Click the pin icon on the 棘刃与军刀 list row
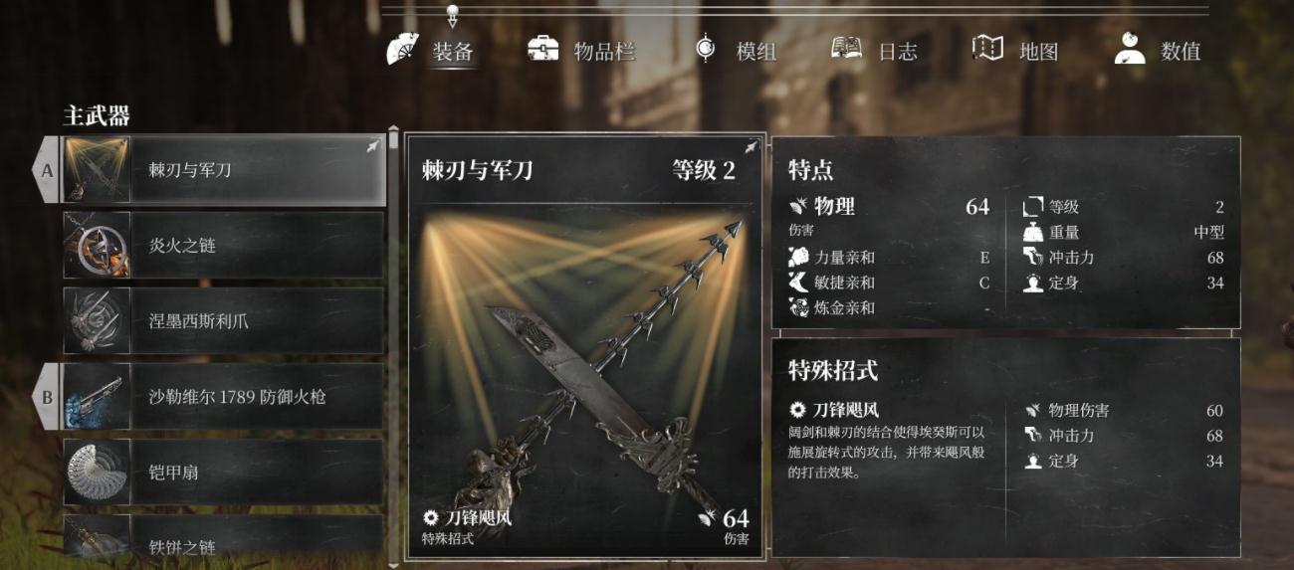The height and width of the screenshot is (570, 1294). pos(373,146)
